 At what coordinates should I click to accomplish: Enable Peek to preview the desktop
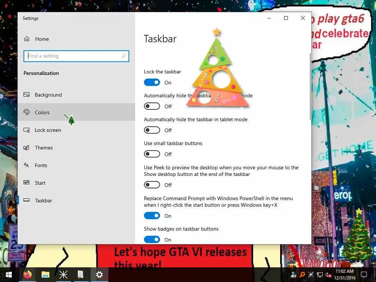[x=152, y=185]
